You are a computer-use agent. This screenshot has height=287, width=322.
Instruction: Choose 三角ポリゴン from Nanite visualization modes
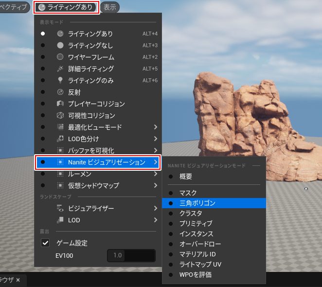click(197, 203)
